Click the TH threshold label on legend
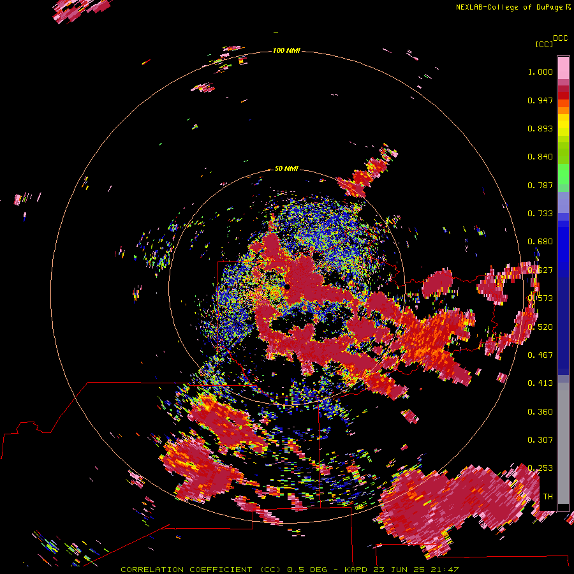Image resolution: width=574 pixels, height=574 pixels. [x=548, y=496]
